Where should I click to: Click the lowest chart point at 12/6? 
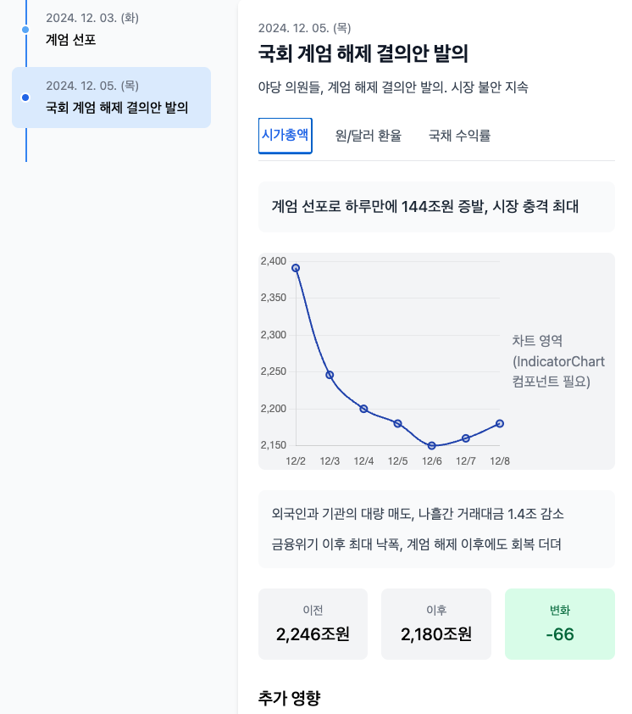click(x=432, y=445)
